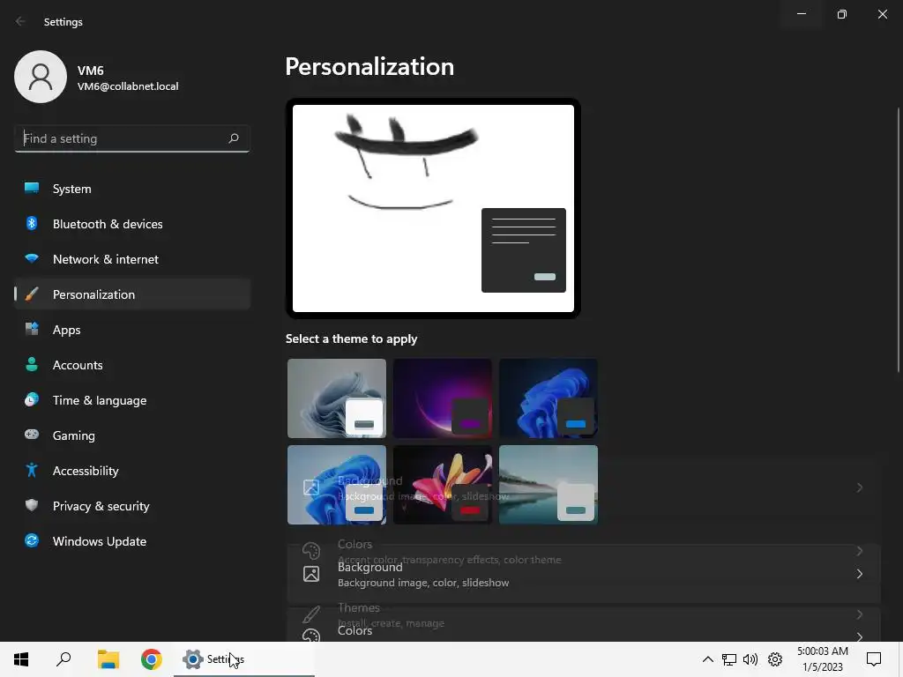
Task: Open the Windows Start menu
Action: tap(21, 659)
